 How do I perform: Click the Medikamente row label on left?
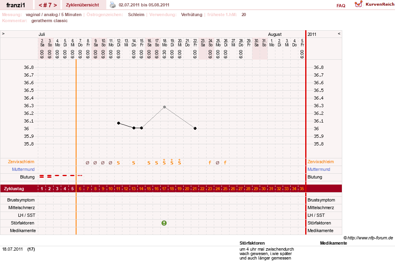pyautogui.click(x=23, y=231)
